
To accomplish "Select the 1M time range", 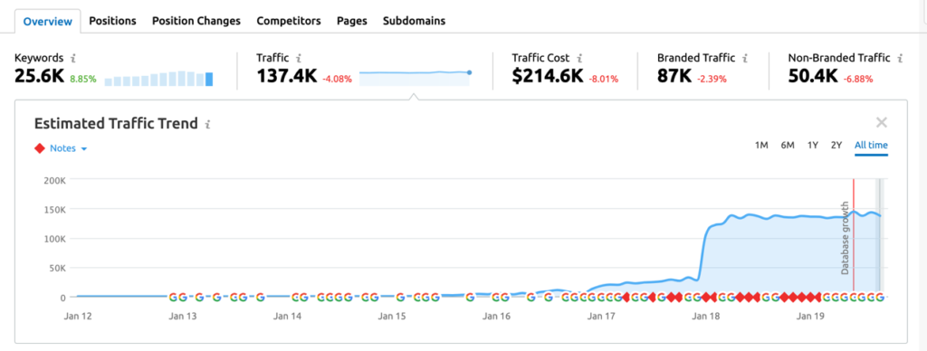I will pos(761,146).
